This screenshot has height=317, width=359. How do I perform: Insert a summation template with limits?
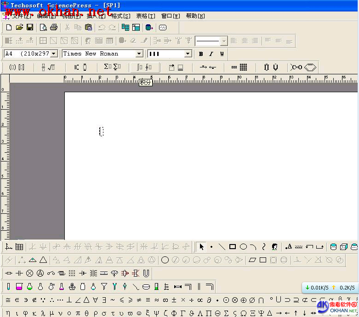(x=117, y=67)
